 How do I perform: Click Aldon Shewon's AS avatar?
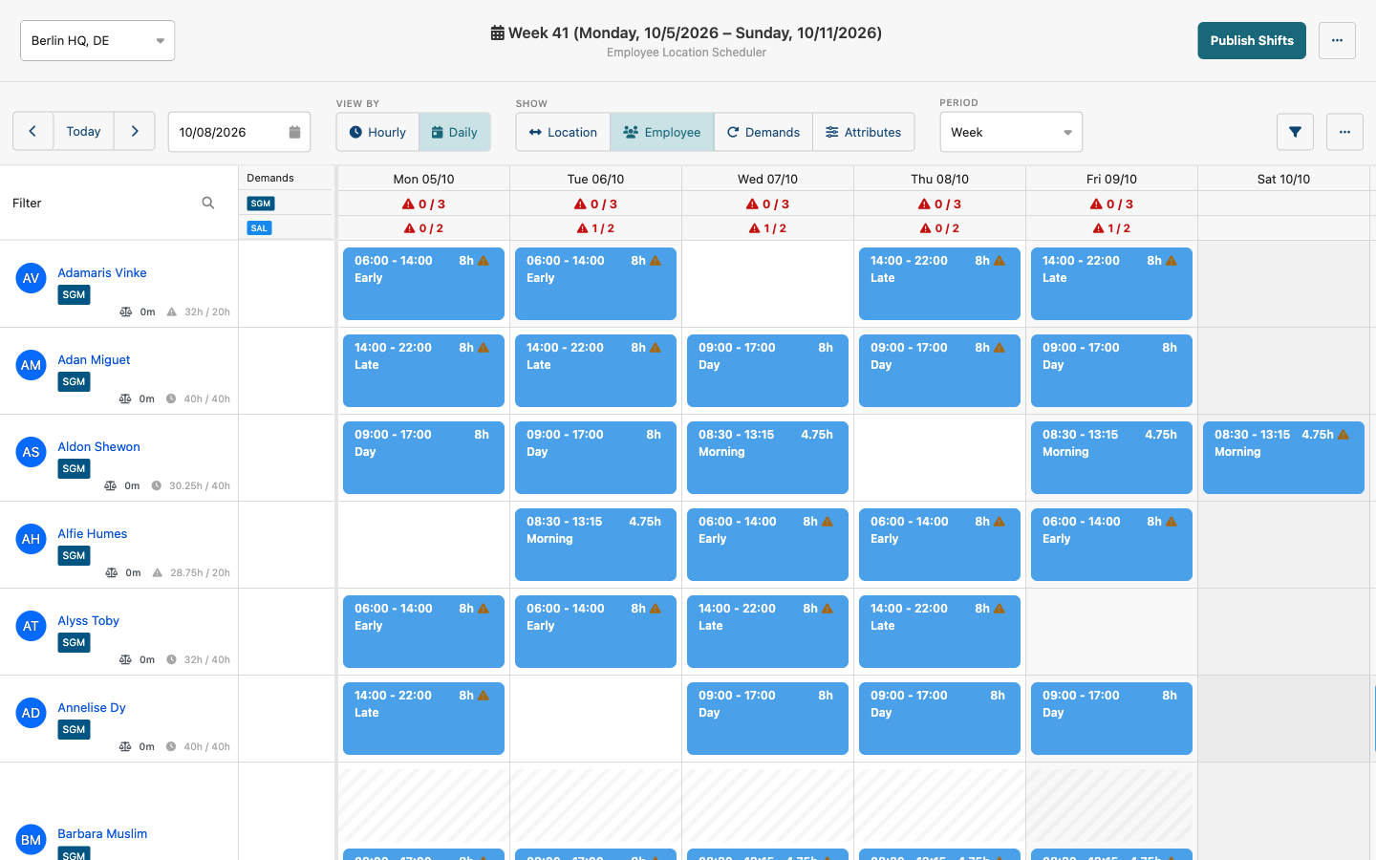tap(31, 452)
